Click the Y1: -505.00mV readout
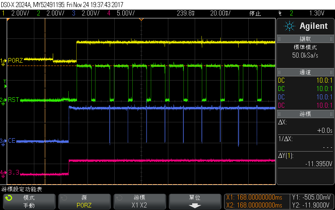The width and height of the screenshot is (335, 210). click(311, 197)
